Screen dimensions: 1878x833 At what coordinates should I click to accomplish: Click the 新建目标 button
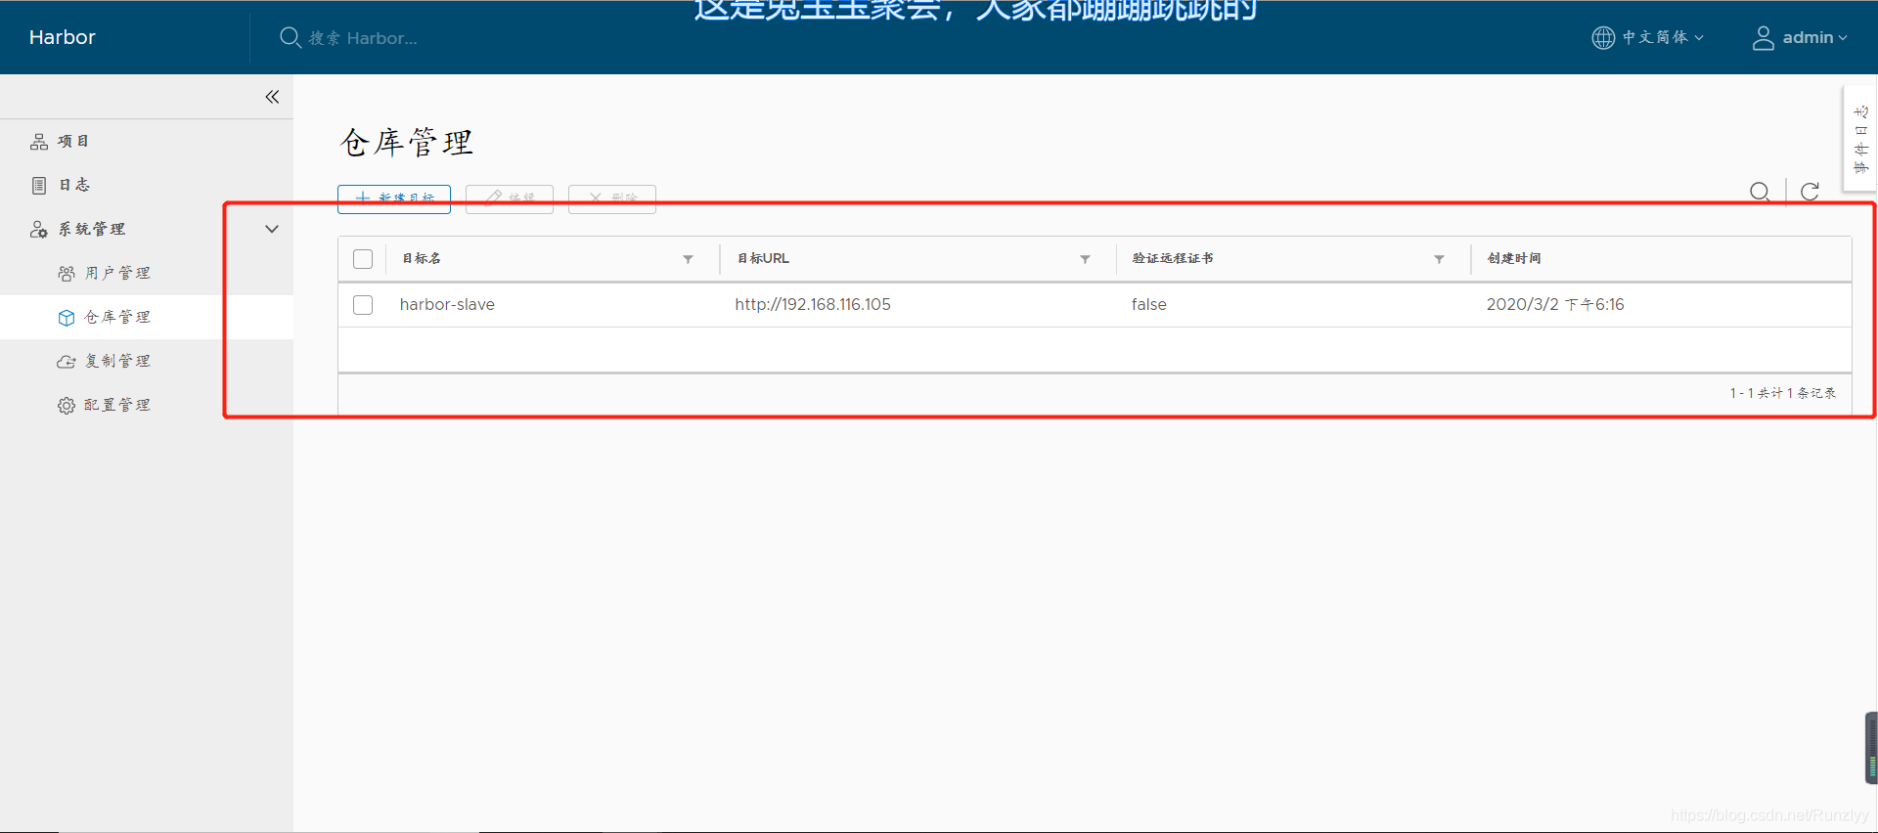tap(394, 198)
